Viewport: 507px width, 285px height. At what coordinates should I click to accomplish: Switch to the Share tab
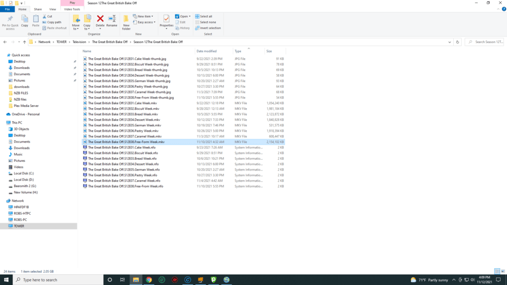point(38,9)
